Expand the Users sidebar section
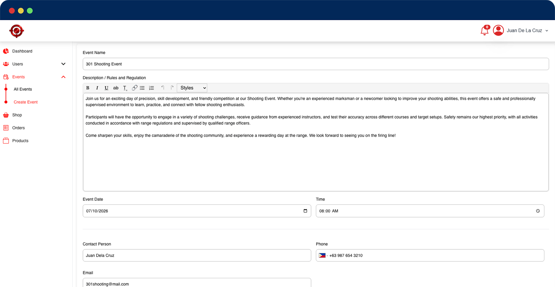The image size is (555, 287). point(63,64)
